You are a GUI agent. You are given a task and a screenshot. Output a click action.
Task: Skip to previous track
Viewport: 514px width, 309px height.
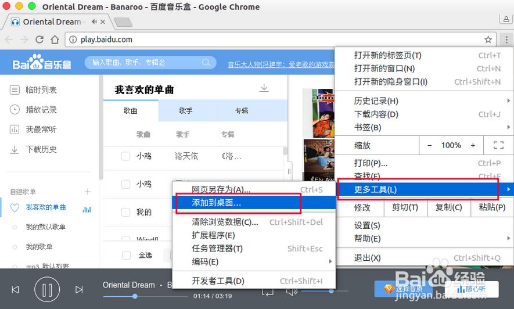15,290
